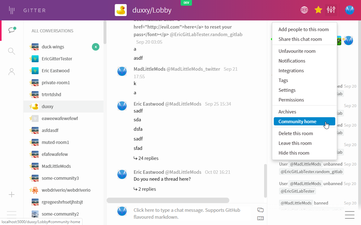Open the Sep 20 03:05 message timestamp link

click(149, 42)
